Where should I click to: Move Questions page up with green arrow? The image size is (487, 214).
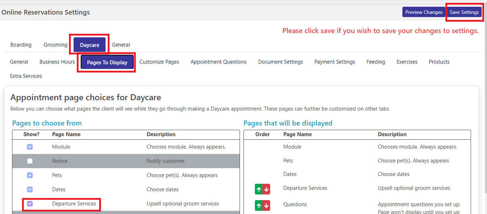tap(259, 205)
